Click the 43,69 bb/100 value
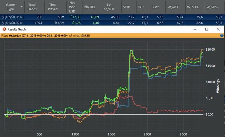This screenshot has width=225, height=137. pyautogui.click(x=95, y=17)
